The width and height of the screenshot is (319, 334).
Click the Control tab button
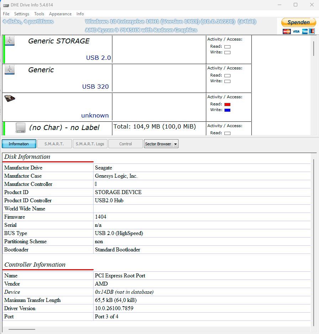coord(126,144)
